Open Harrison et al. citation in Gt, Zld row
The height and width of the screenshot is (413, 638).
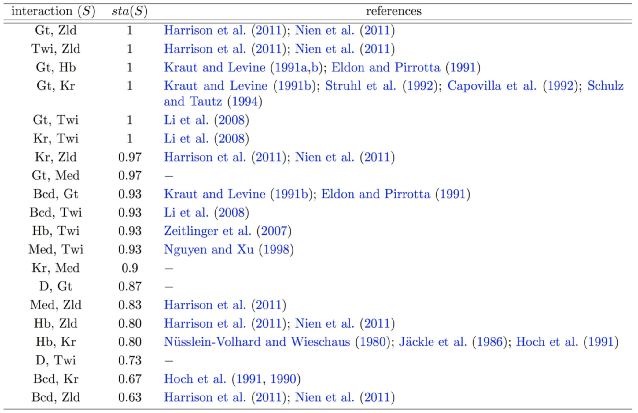click(205, 30)
